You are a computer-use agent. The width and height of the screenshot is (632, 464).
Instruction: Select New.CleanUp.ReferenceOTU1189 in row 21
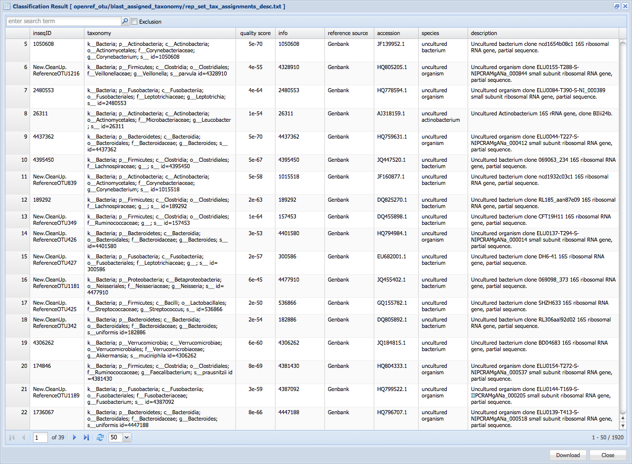tap(56, 393)
